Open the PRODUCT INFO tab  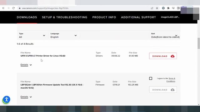pyautogui.click(x=104, y=17)
